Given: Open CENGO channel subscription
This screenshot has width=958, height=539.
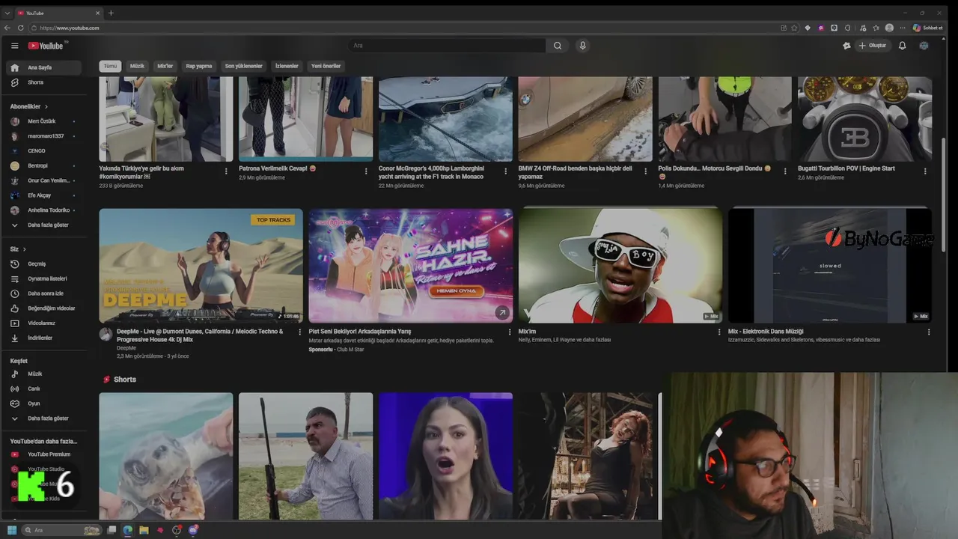Looking at the screenshot, I should (45, 150).
